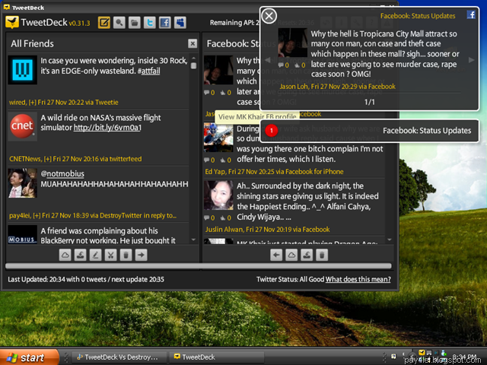
Task: Move All Friends column right with arrow
Action: pos(142,255)
